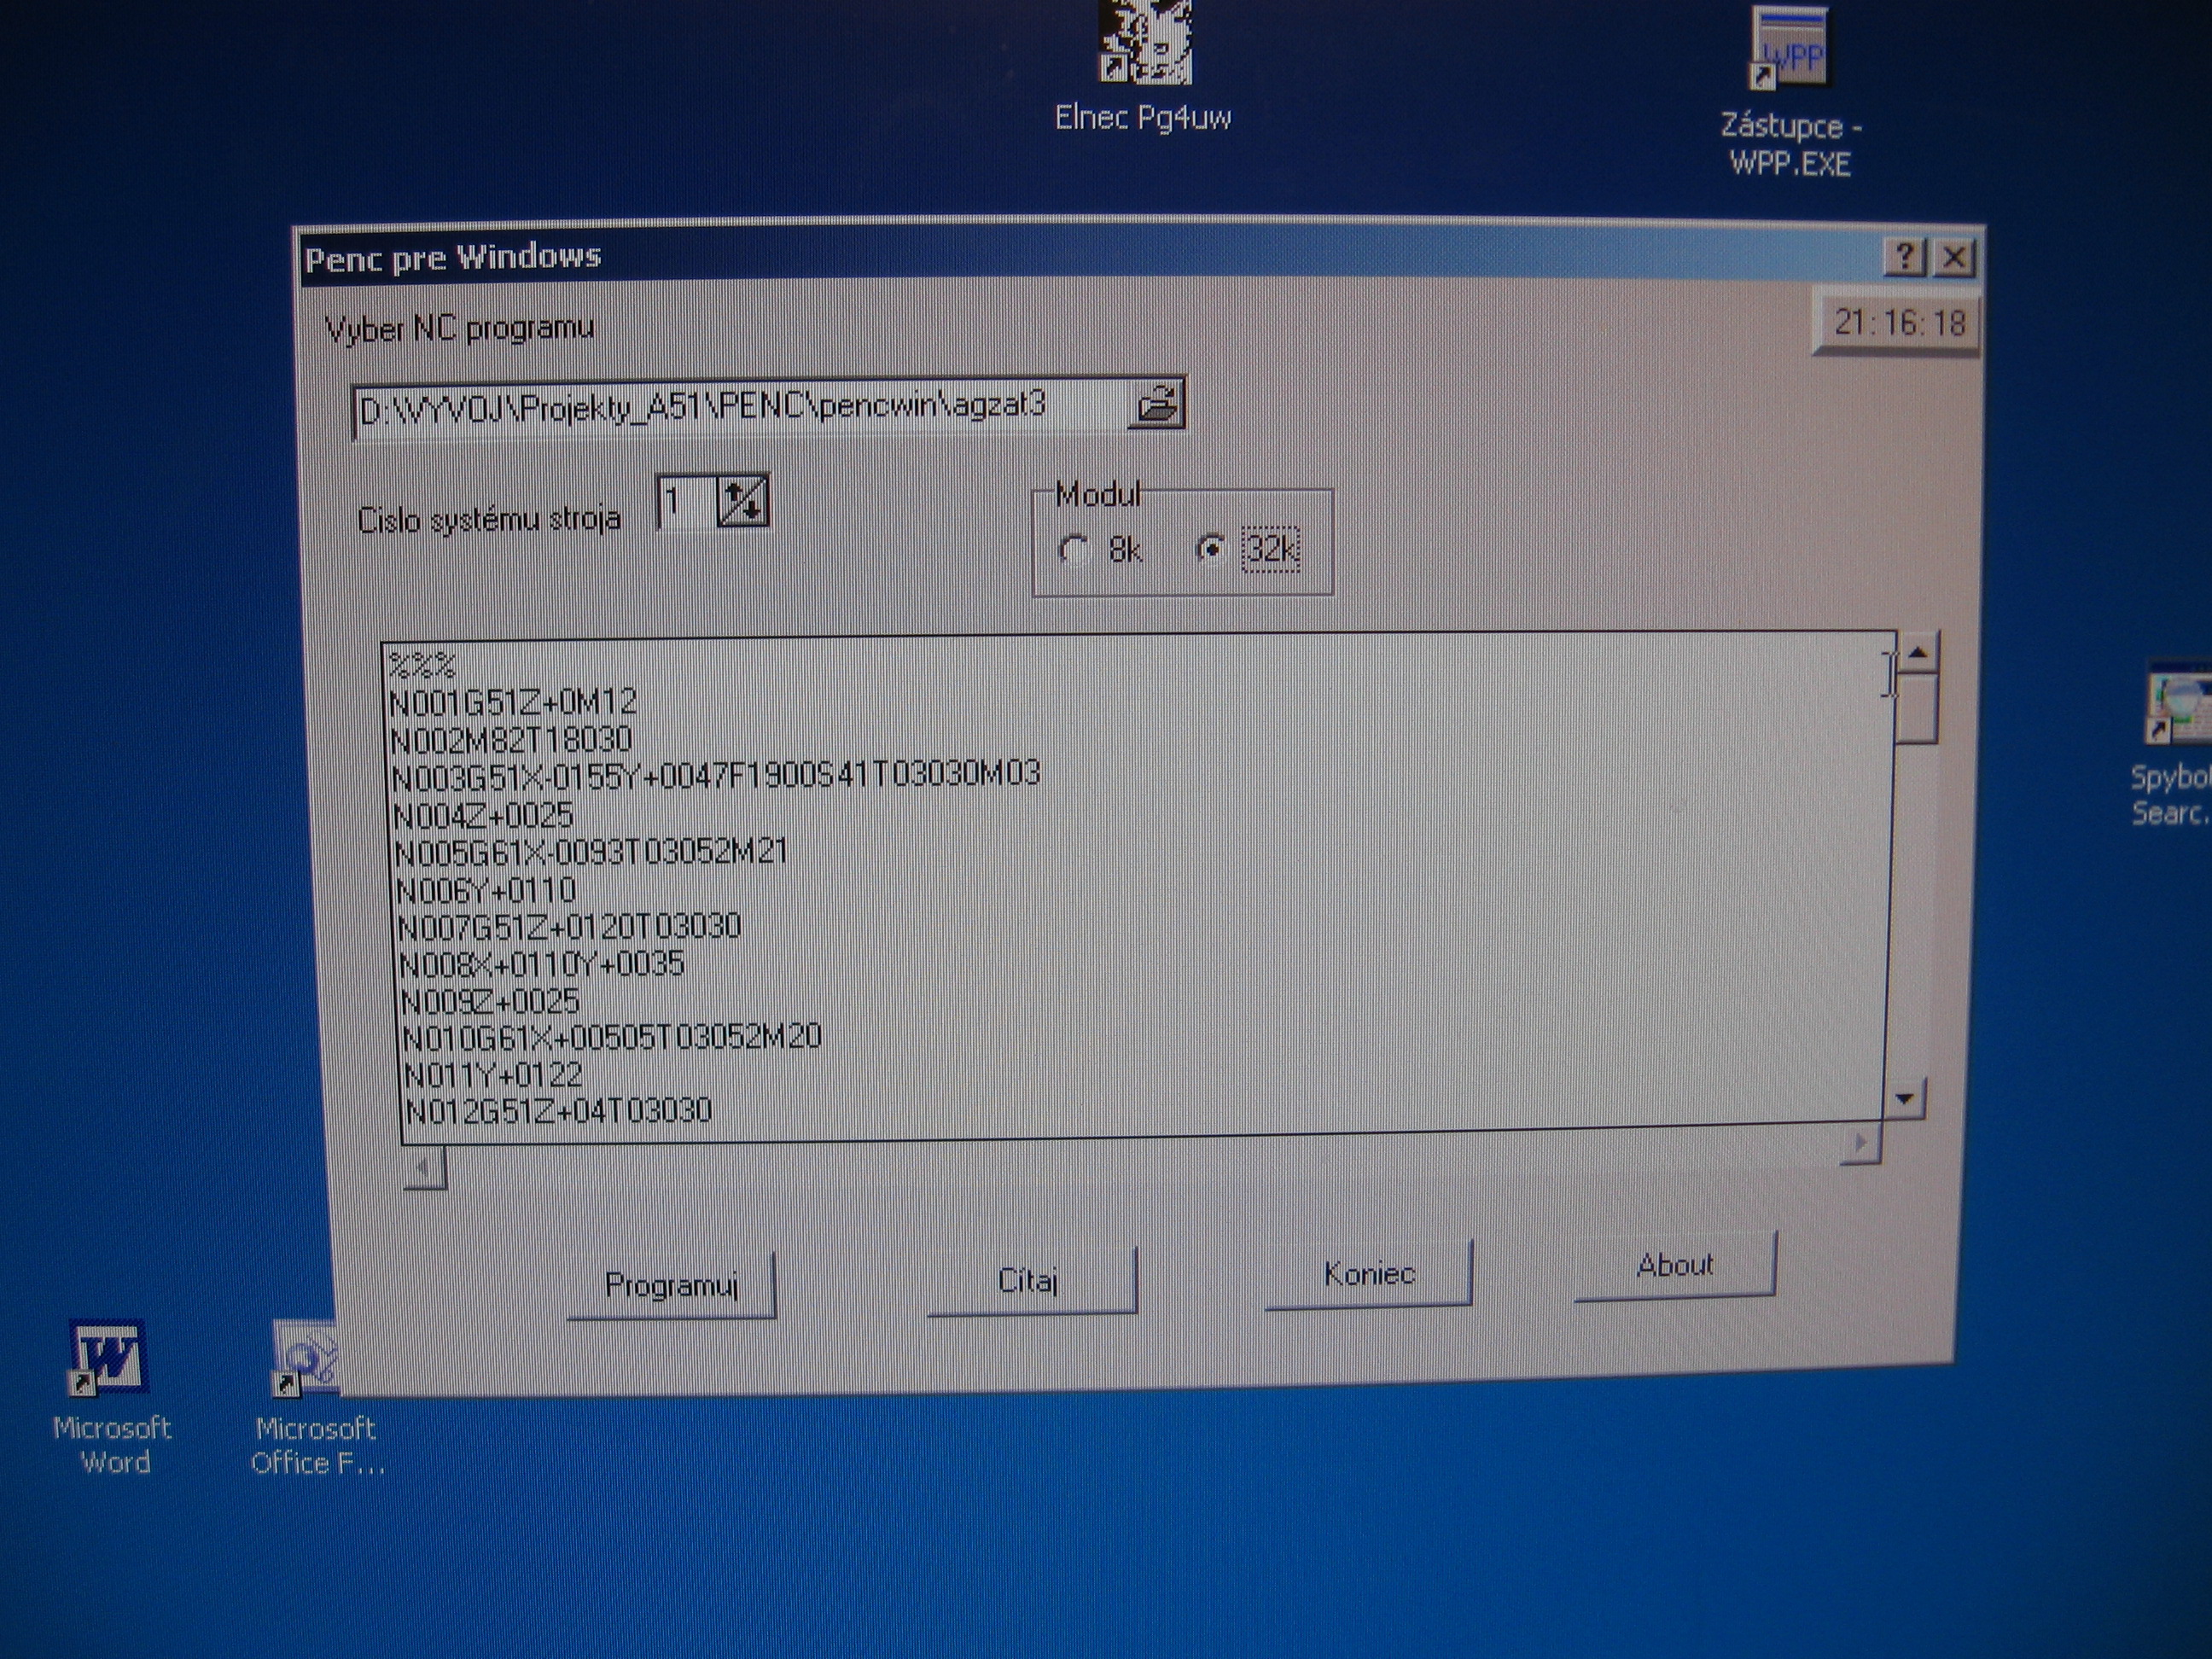Viewport: 2212px width, 1659px height.
Task: Select the 32k modul radio button
Action: coord(1211,549)
